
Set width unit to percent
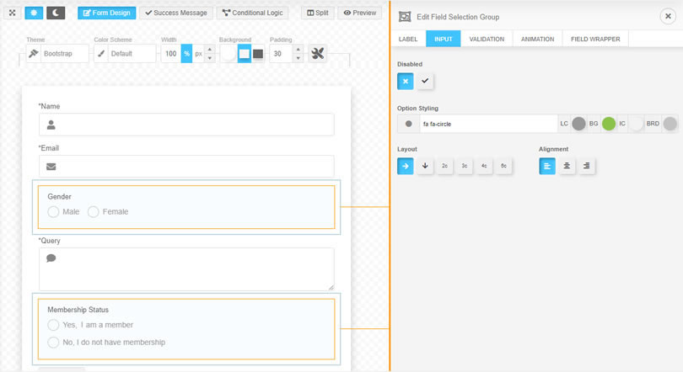click(x=186, y=54)
